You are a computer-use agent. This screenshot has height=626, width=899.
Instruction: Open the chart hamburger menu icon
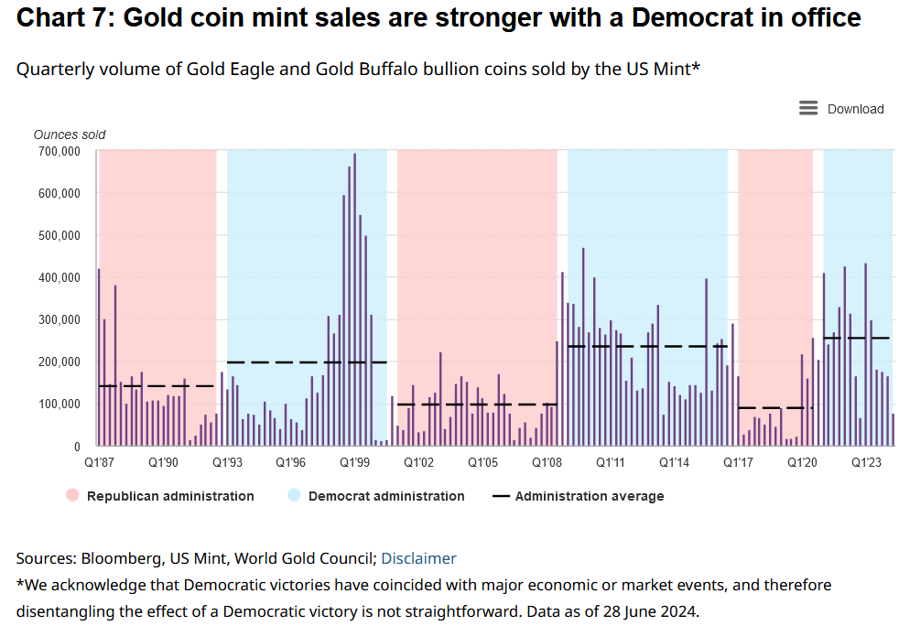808,108
